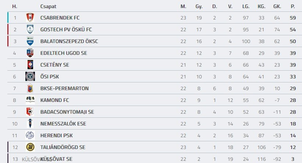
Task: Click the Herendi PSK team logo
Action: [30, 135]
